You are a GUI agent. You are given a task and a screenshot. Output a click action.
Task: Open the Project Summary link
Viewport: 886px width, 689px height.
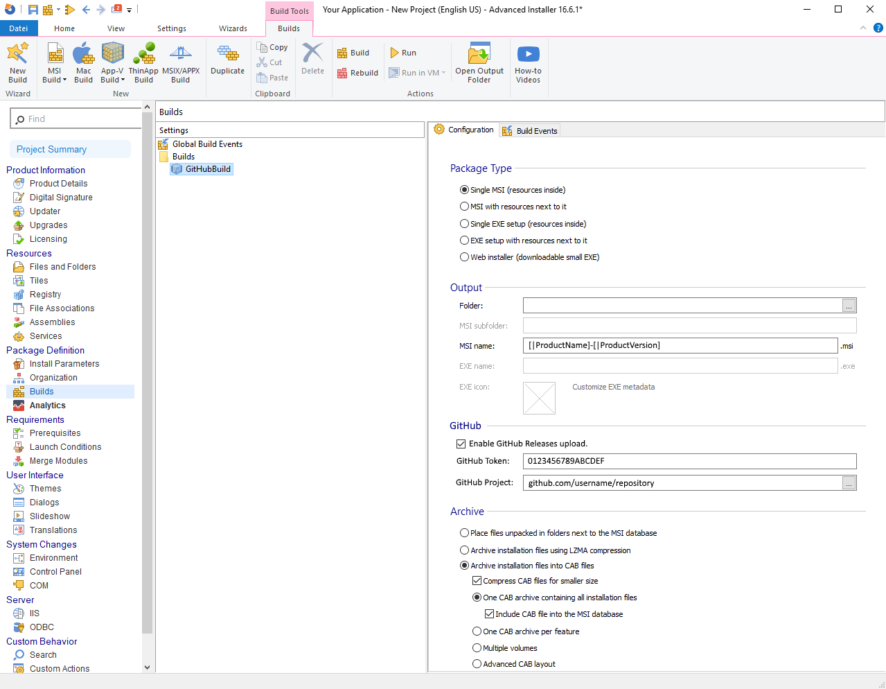pos(52,149)
